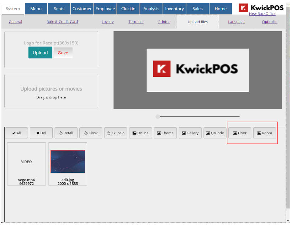Go to Inventory section
The image size is (292, 226).
pos(175,9)
